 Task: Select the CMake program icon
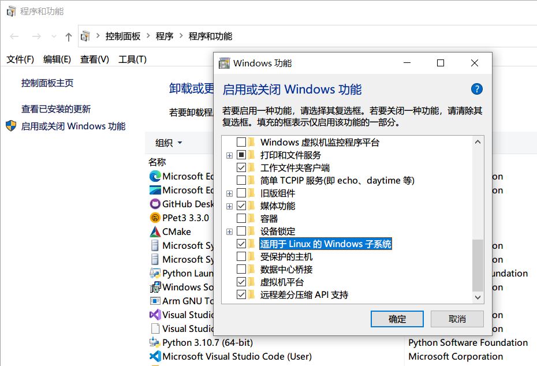click(x=155, y=231)
